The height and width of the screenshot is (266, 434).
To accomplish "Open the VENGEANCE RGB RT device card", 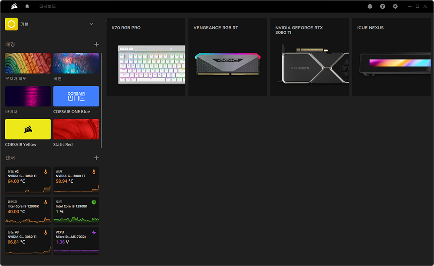I will click(x=228, y=57).
